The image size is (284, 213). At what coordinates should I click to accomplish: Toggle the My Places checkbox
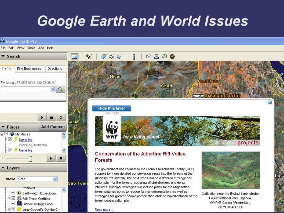click(x=6, y=134)
